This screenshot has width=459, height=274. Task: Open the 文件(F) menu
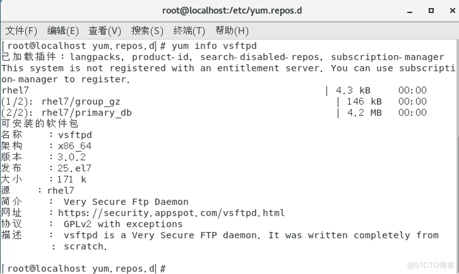click(21, 31)
